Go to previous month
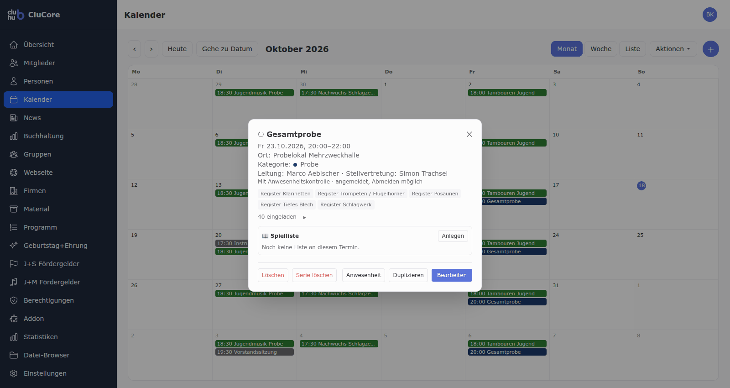The height and width of the screenshot is (388, 730). tap(134, 49)
